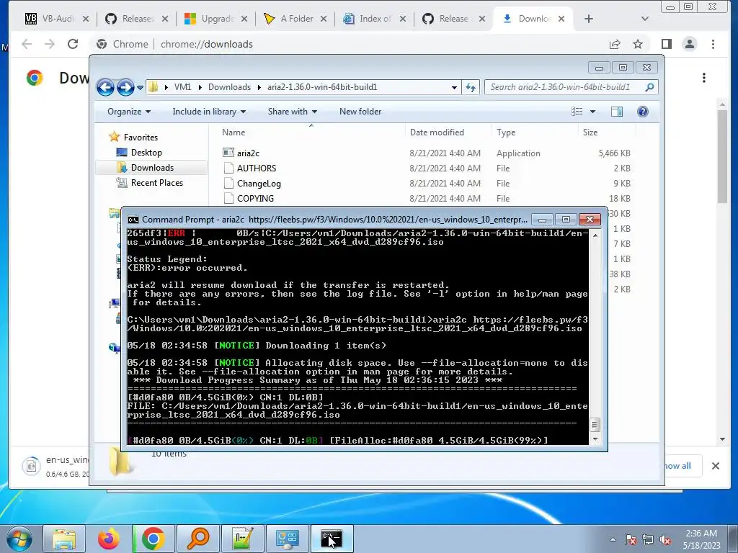738x553 pixels.
Task: Open the Chrome share icon
Action: 615,44
